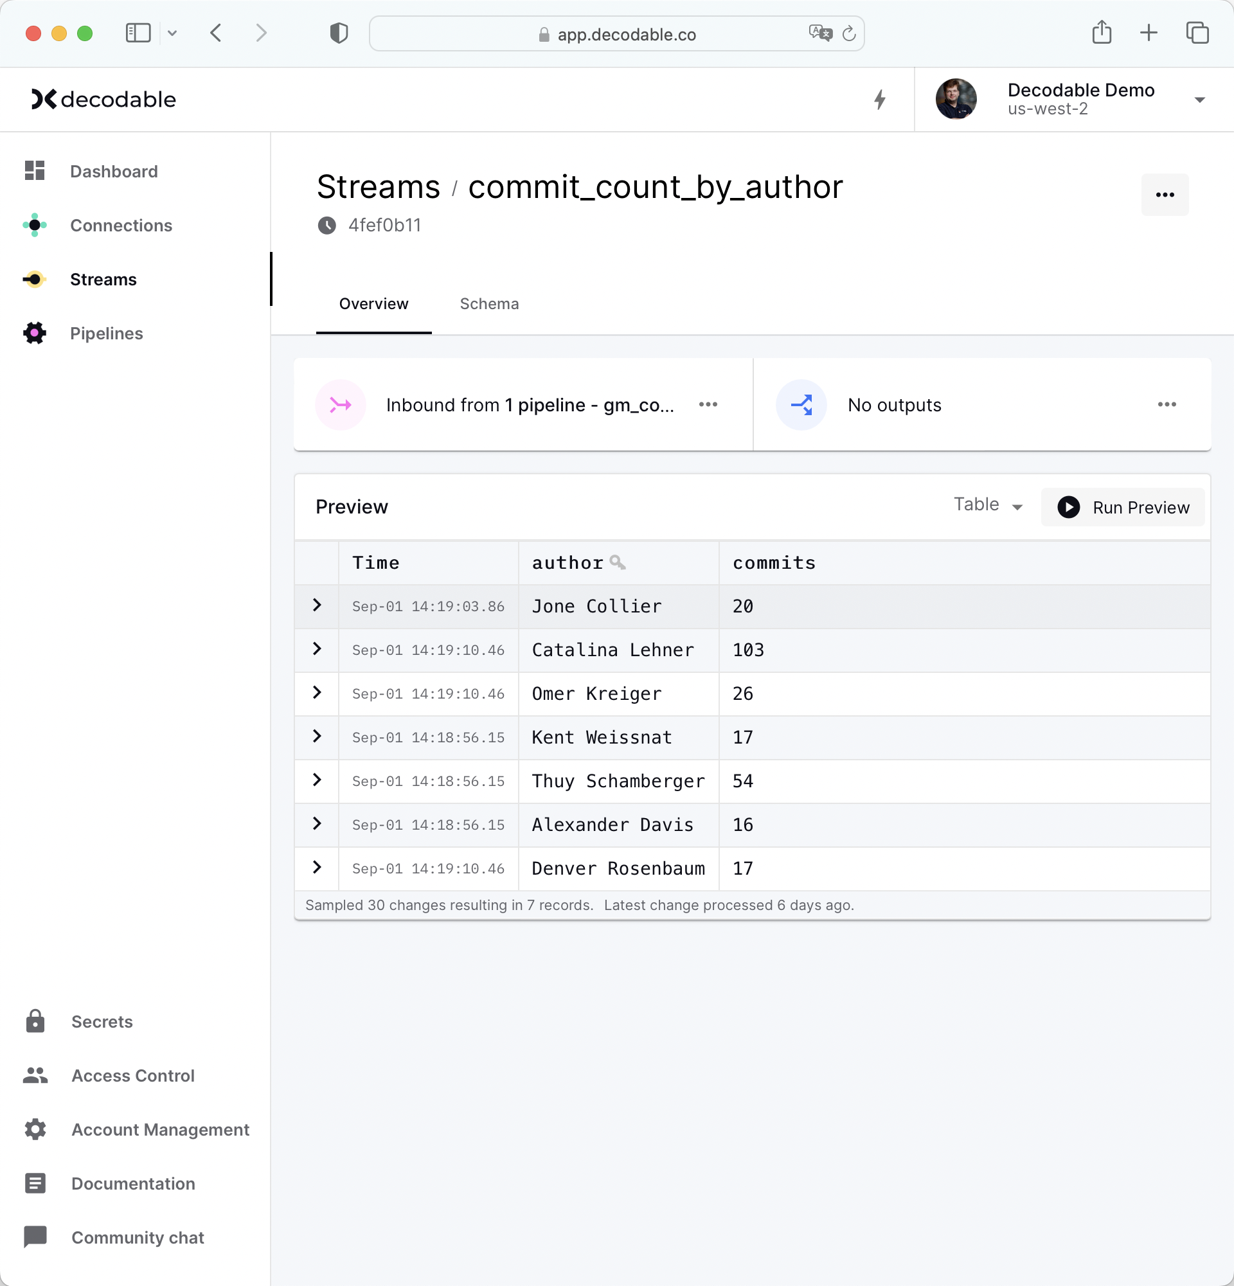Click the lightning bolt icon in the top bar
The height and width of the screenshot is (1286, 1234).
click(x=880, y=99)
